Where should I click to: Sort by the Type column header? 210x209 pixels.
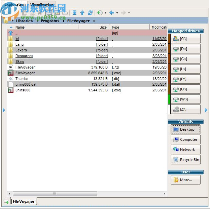tap(129, 27)
